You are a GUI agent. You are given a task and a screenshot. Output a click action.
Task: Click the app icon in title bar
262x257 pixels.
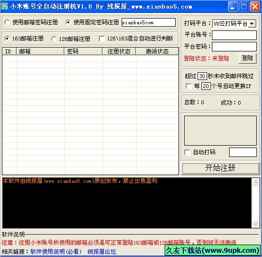click(4, 6)
